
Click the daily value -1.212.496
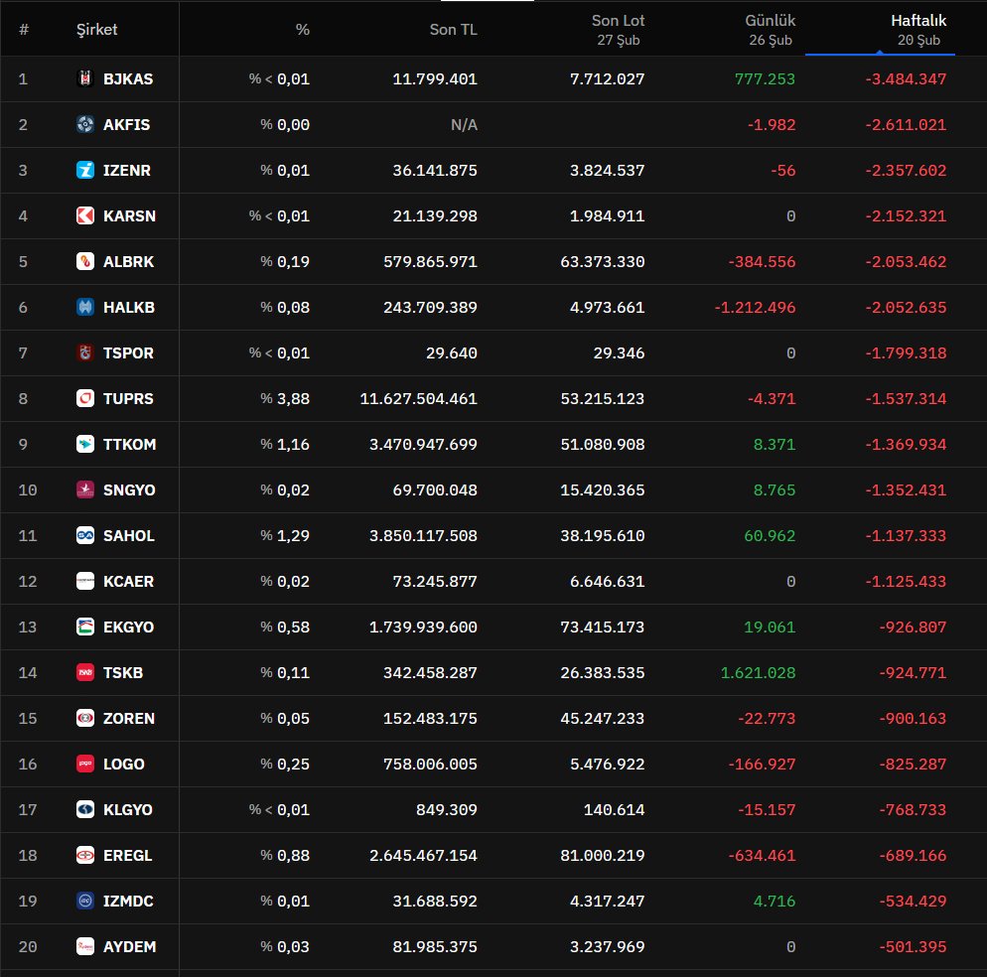coord(755,307)
